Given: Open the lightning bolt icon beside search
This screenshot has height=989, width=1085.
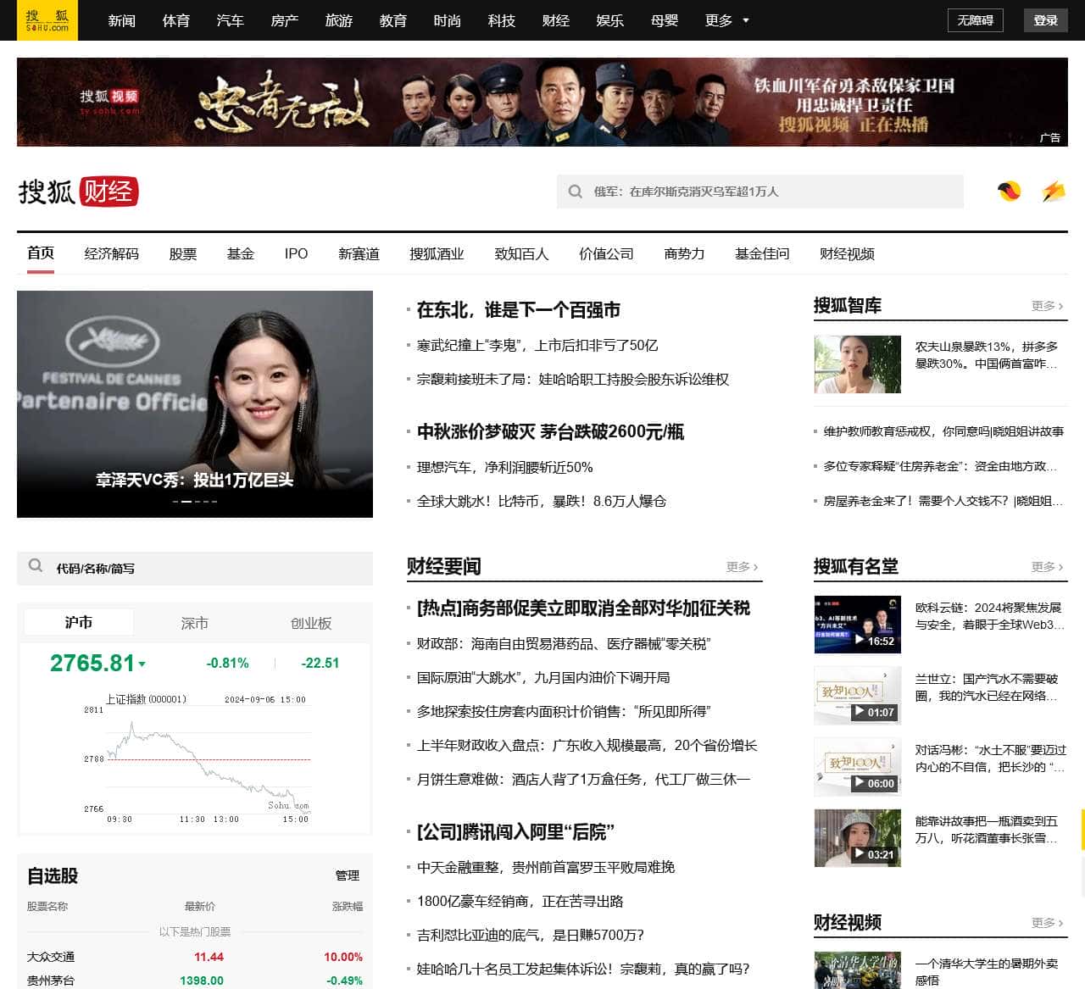Looking at the screenshot, I should (x=1054, y=192).
